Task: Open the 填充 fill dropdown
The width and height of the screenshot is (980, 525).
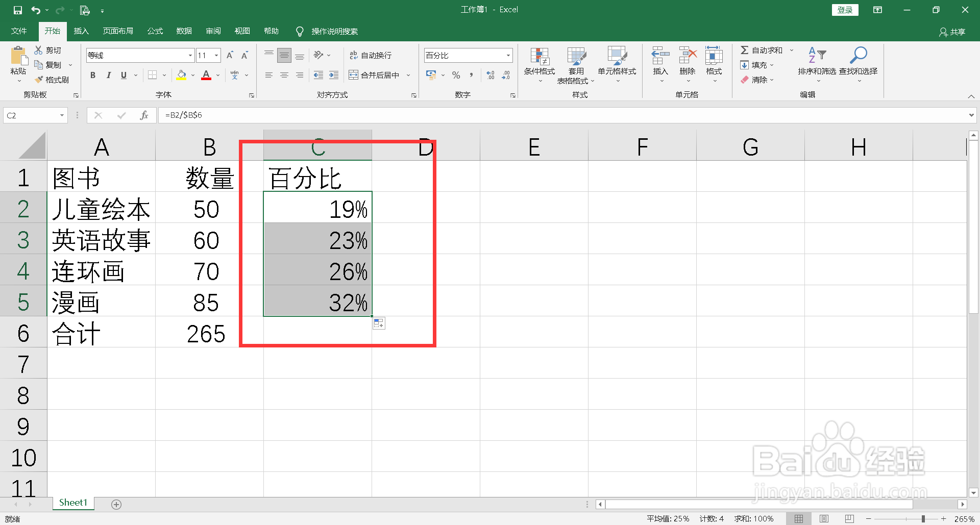Action: pyautogui.click(x=757, y=65)
